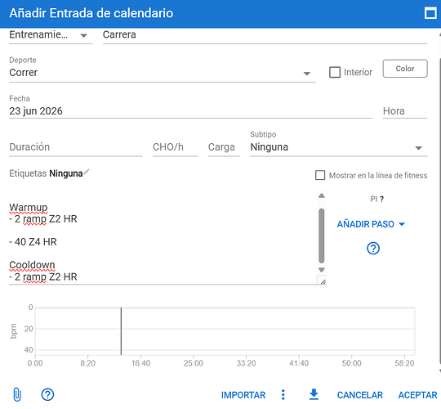Edit tags with the pencil icon
The height and width of the screenshot is (409, 441).
(x=87, y=172)
